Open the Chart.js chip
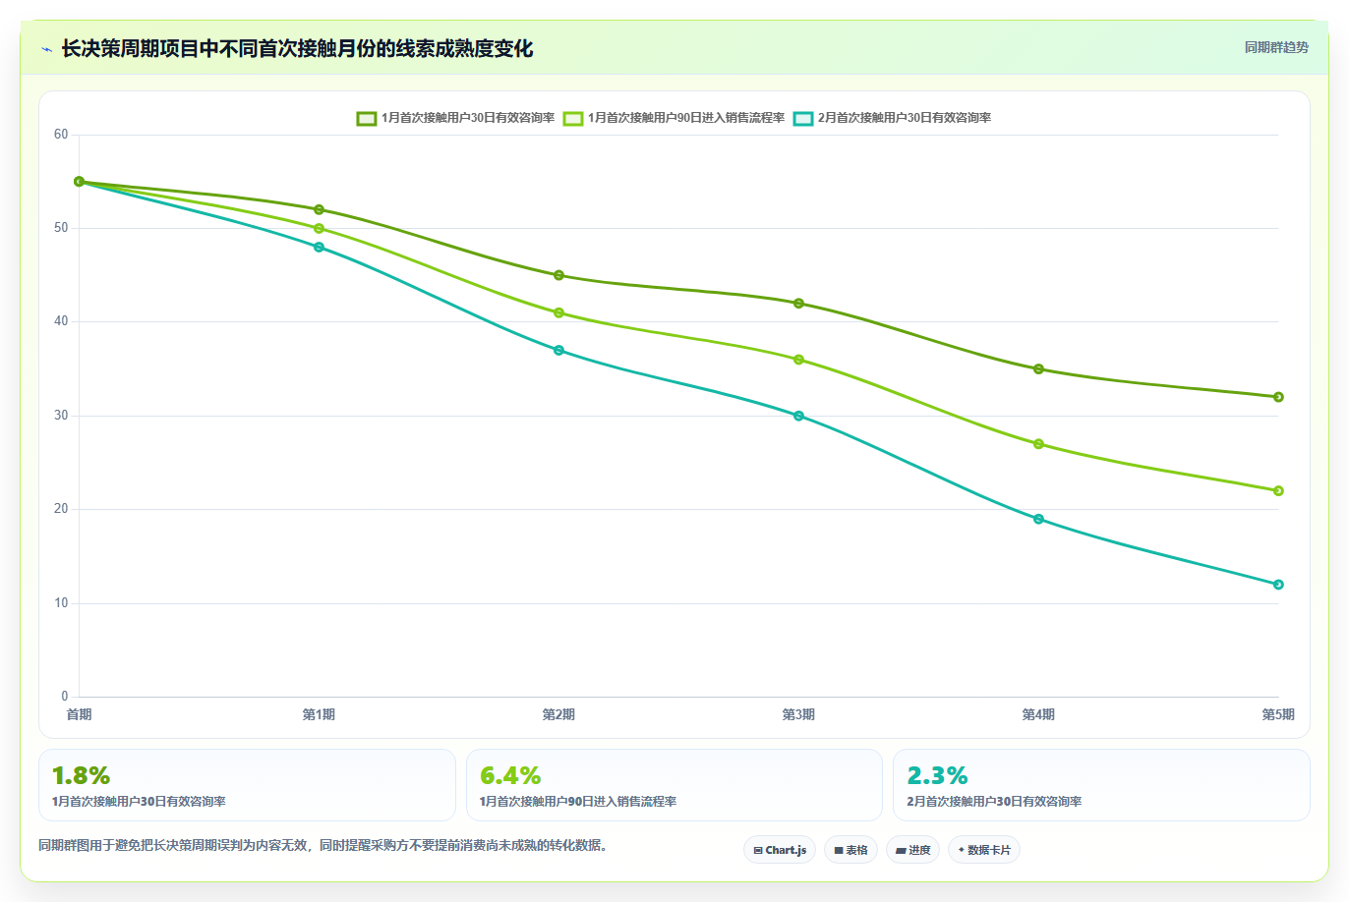 [780, 850]
